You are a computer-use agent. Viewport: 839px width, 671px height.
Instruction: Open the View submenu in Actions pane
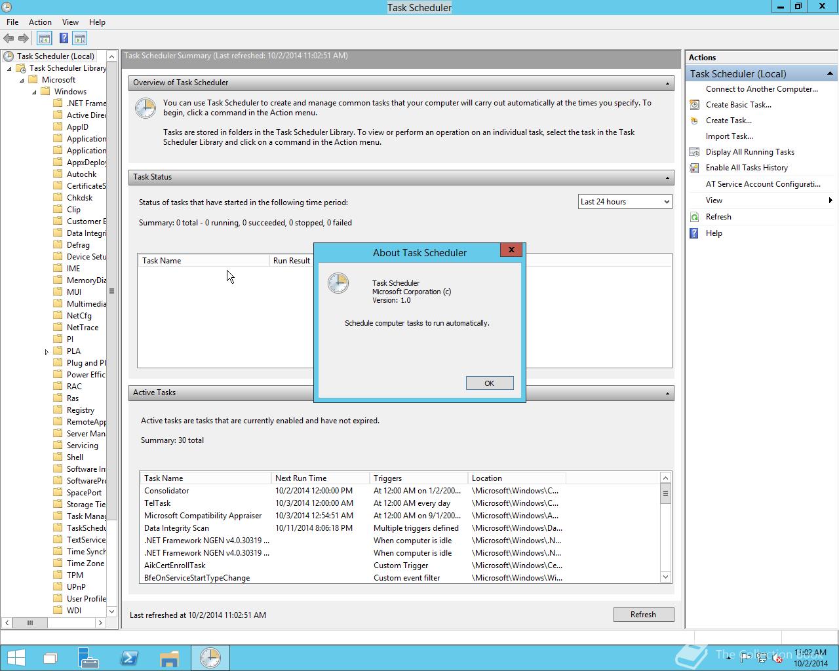click(762, 201)
